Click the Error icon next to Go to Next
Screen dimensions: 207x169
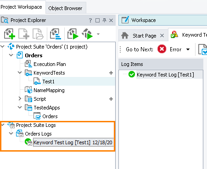[162, 49]
